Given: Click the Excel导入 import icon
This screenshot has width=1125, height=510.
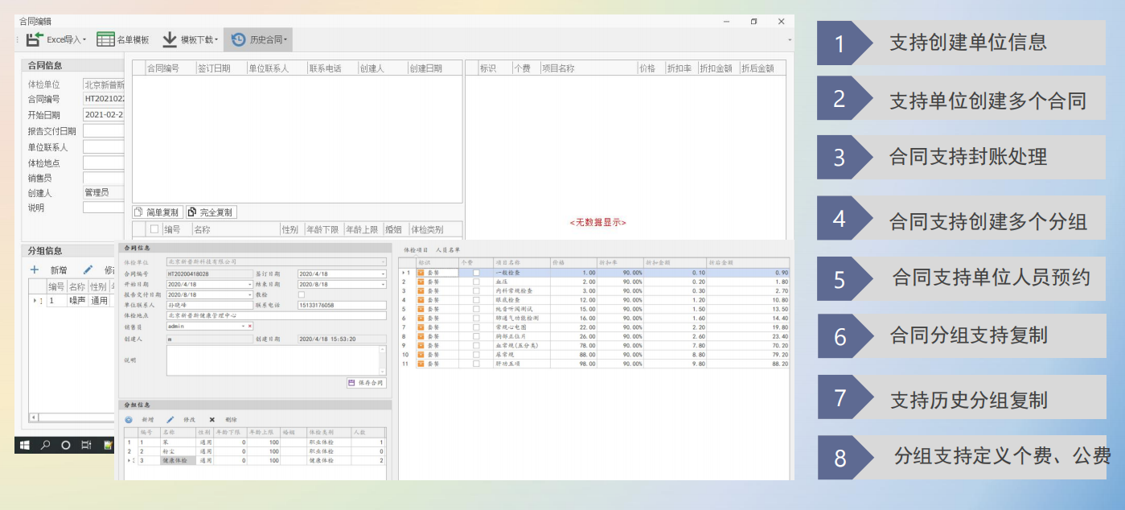Looking at the screenshot, I should [x=35, y=39].
